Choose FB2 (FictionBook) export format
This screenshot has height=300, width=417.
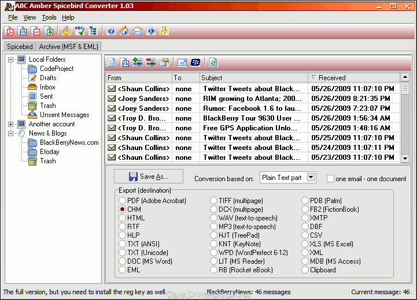330,209
